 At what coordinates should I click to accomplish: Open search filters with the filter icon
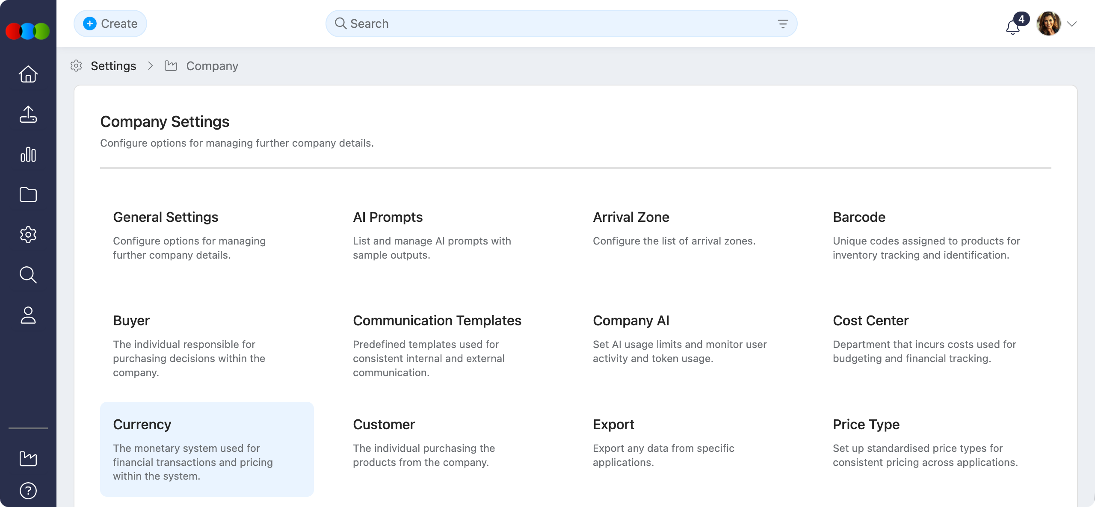[783, 24]
